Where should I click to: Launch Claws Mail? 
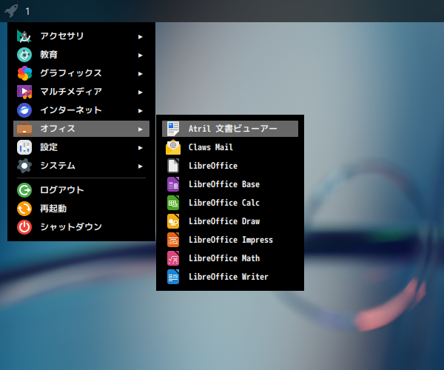click(230, 147)
